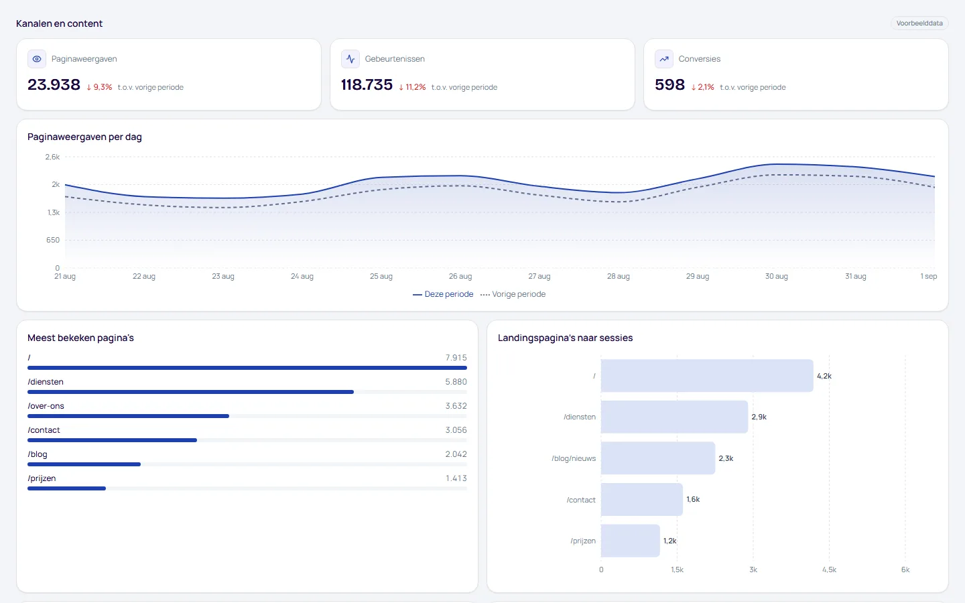Select the 23.938 pageviews value

point(54,85)
